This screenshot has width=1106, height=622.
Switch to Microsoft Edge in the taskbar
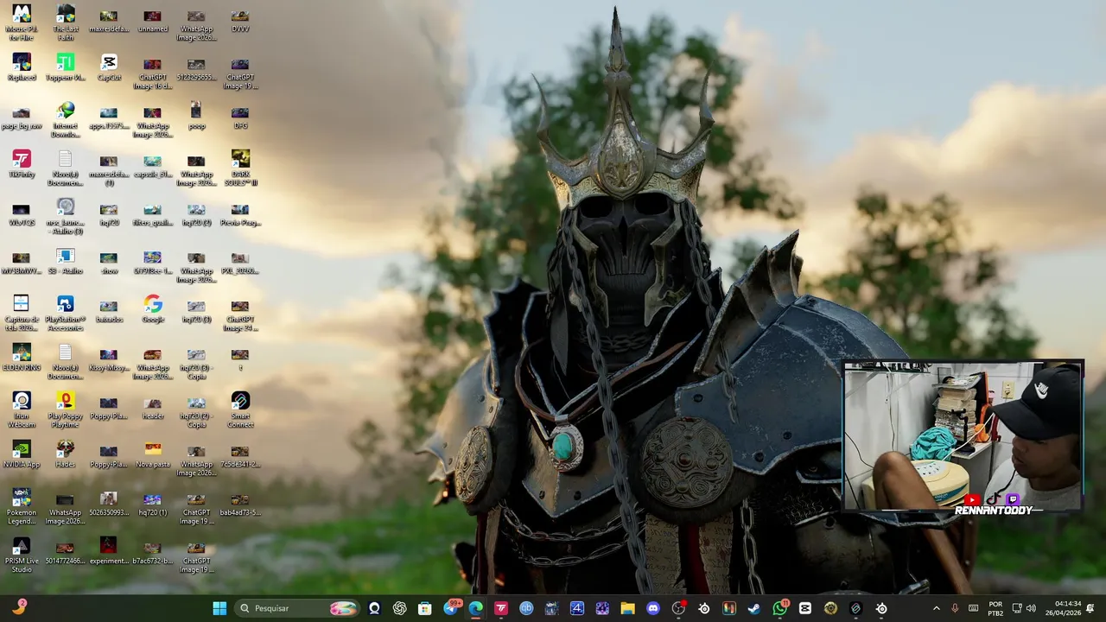pyautogui.click(x=475, y=608)
